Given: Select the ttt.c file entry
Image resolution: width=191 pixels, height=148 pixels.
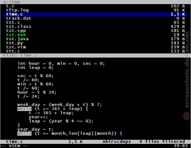Looking at the screenshot, I should pos(95,51).
